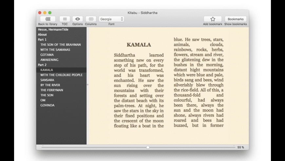Open chapter WITH THE CHILDLIKE PEOPLE

point(61,75)
